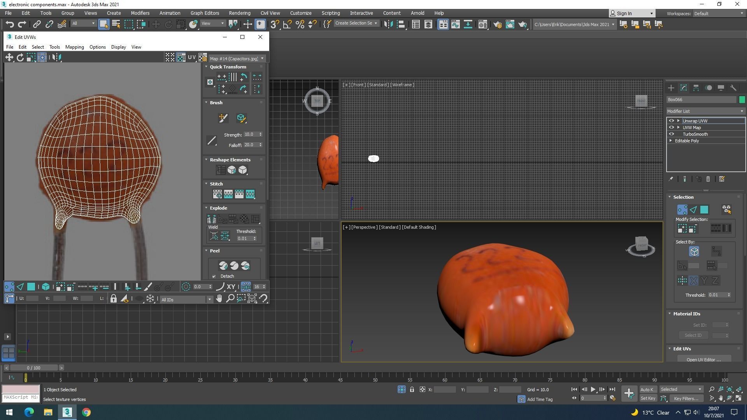Toggle the Unwrap UVW modifier eye icon
747x420 pixels.
[672, 121]
